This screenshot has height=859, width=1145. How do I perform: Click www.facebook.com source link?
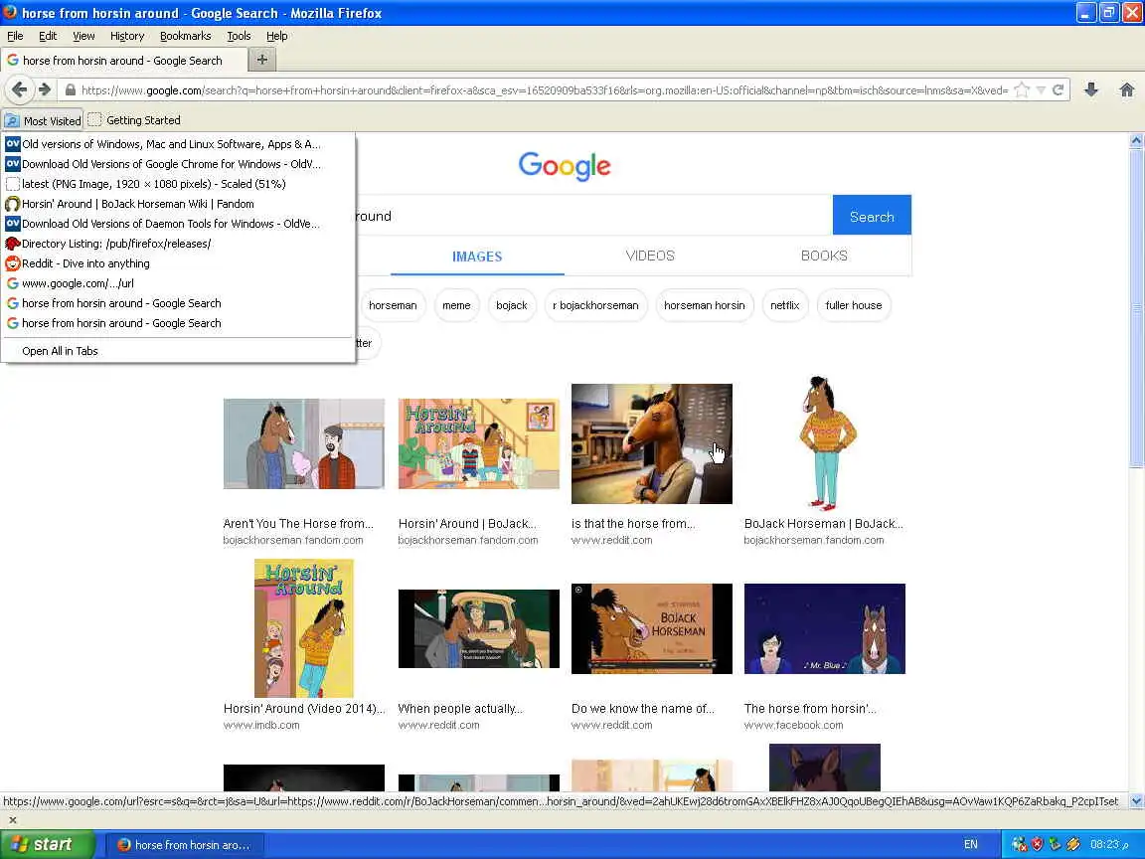point(793,726)
